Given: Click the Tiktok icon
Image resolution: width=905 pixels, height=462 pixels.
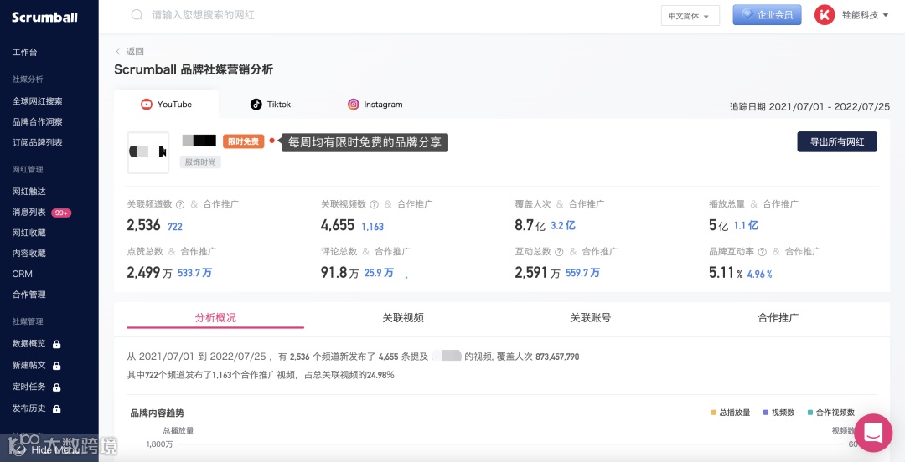Looking at the screenshot, I should 256,105.
